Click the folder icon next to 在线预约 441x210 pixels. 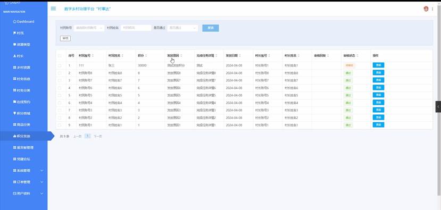pos(14,102)
